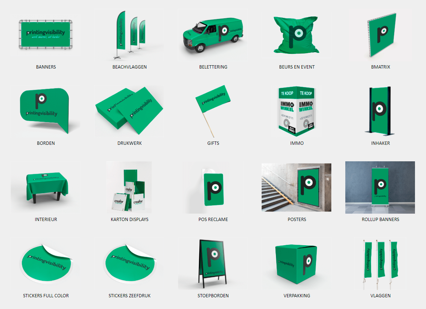Click the BELETTERING label

click(x=213, y=67)
